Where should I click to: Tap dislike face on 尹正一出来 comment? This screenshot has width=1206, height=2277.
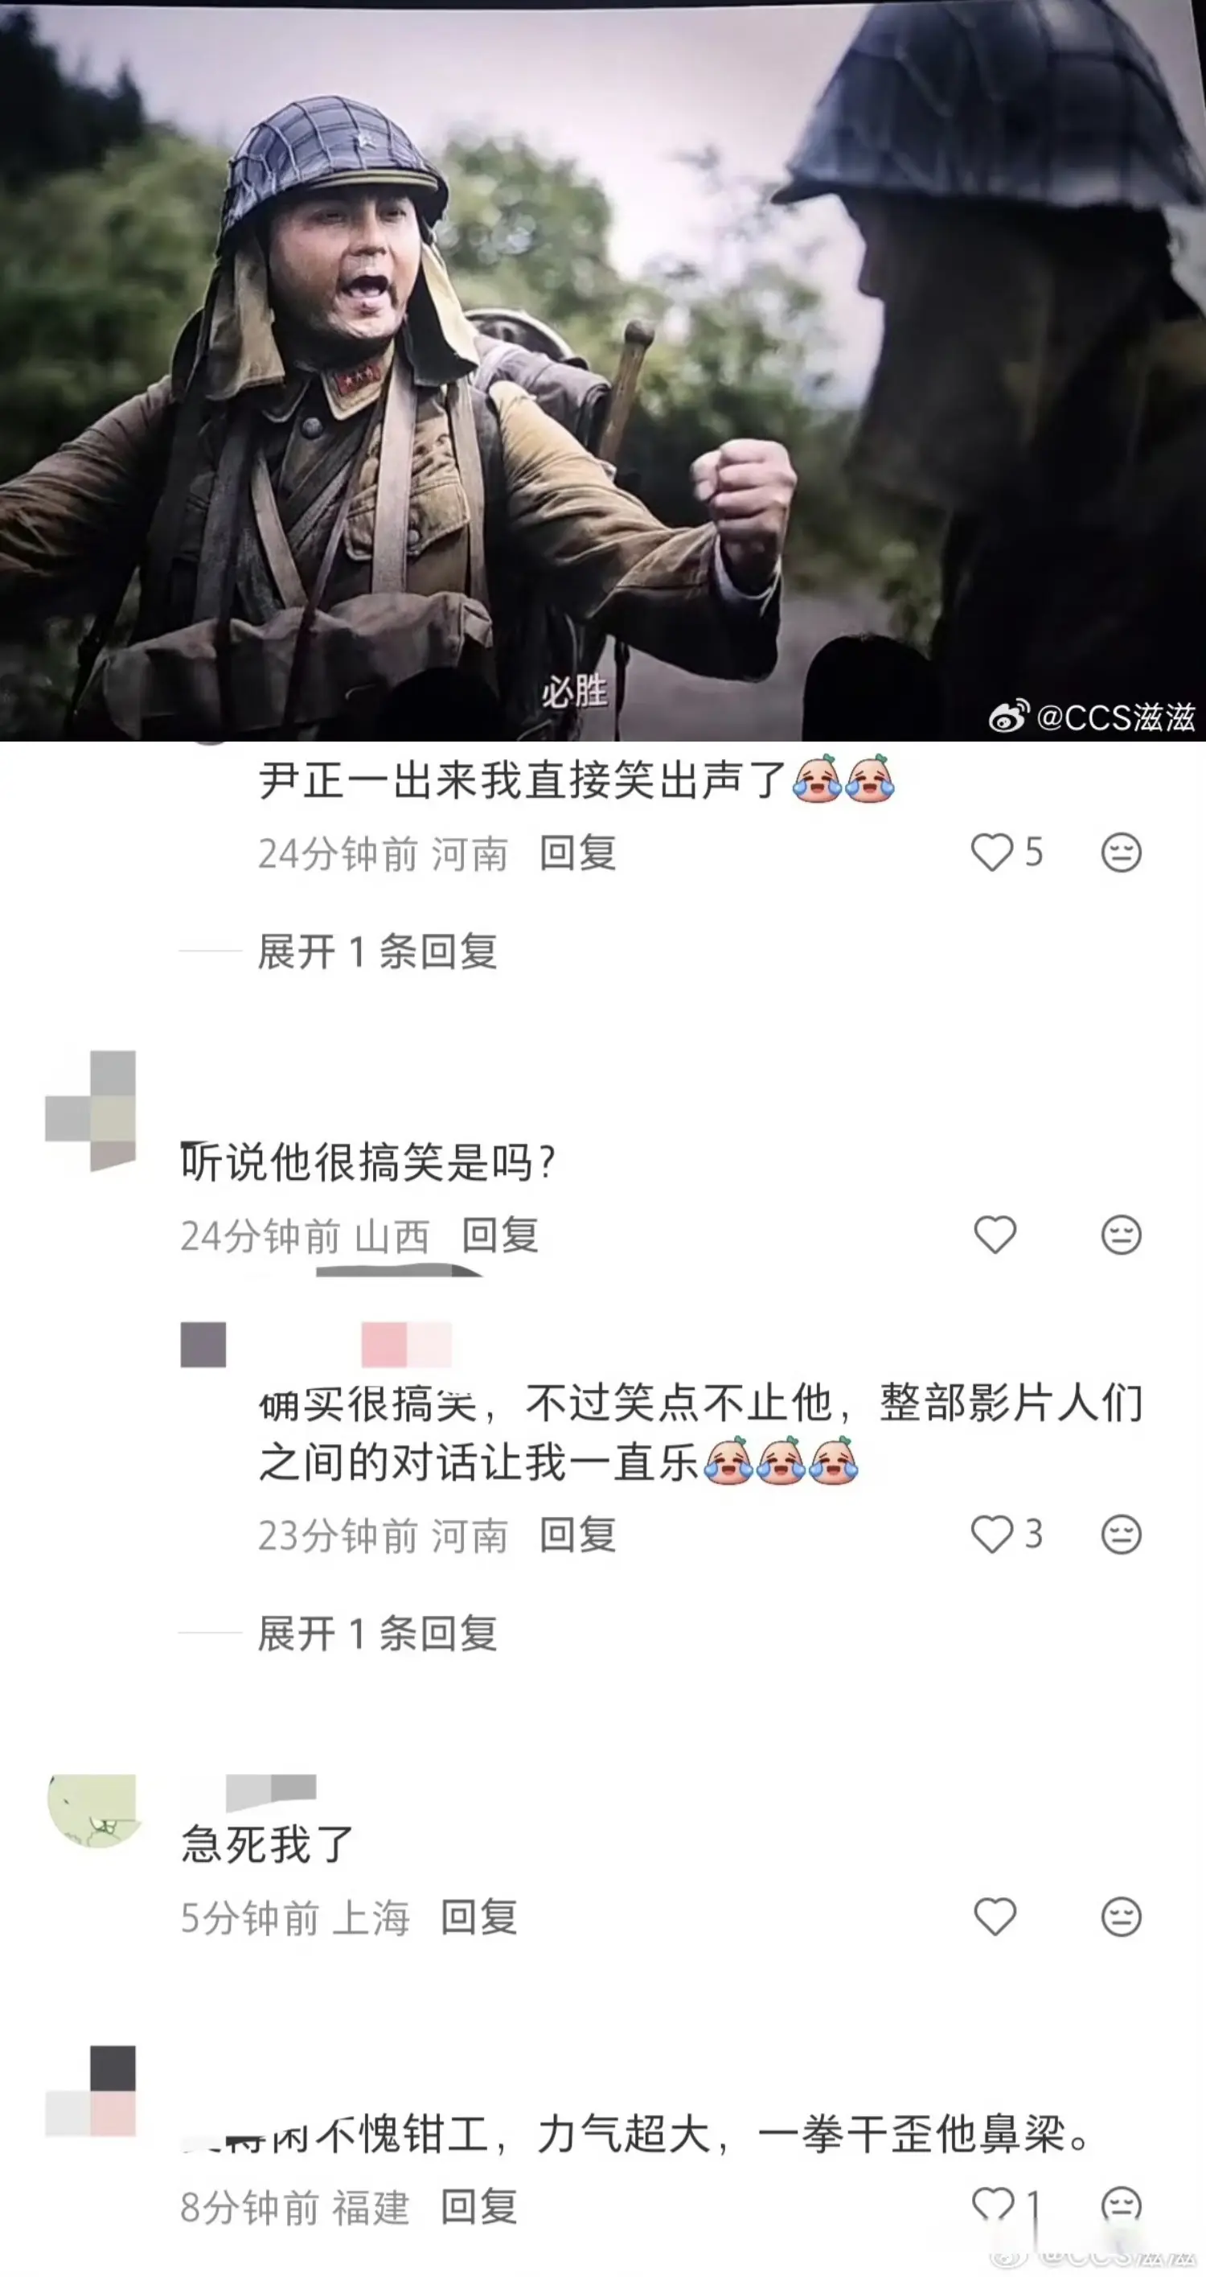tap(1122, 853)
